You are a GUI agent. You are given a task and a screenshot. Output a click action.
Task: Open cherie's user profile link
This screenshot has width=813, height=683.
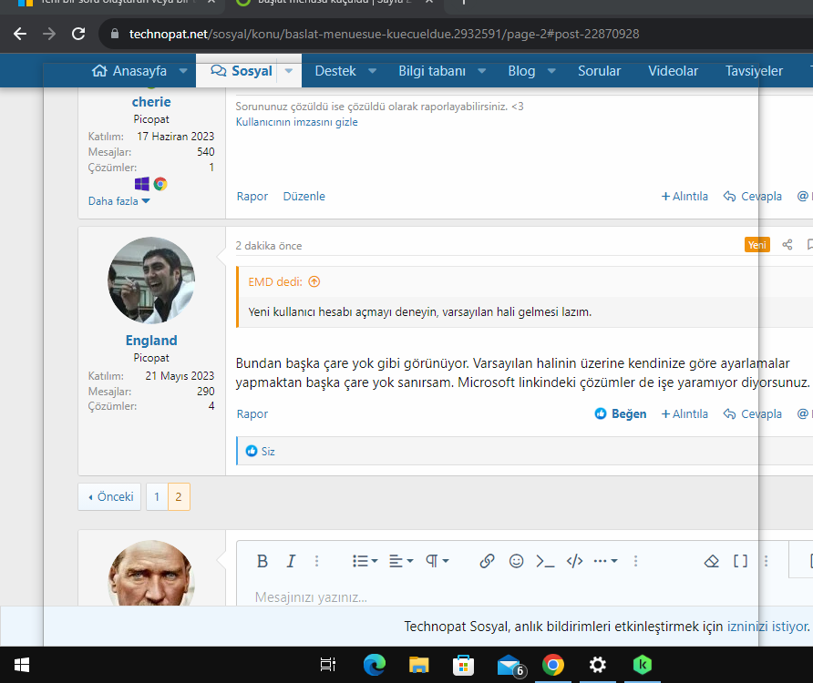[151, 102]
